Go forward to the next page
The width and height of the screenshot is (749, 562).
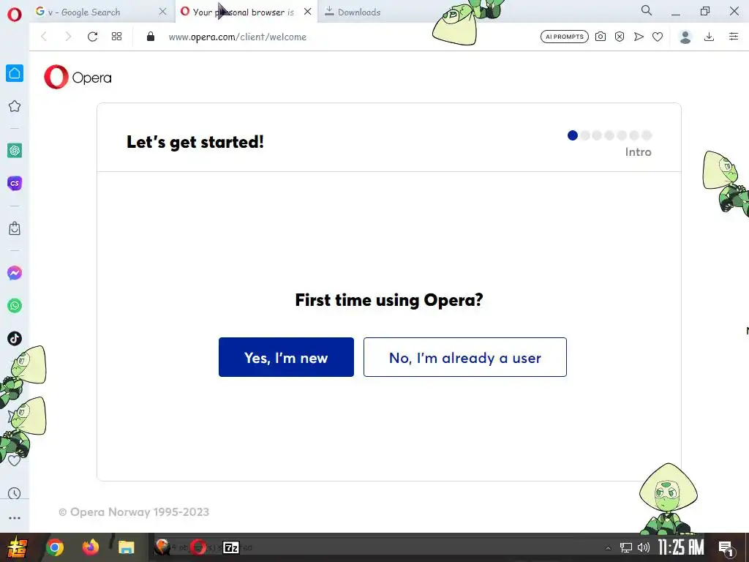68,37
